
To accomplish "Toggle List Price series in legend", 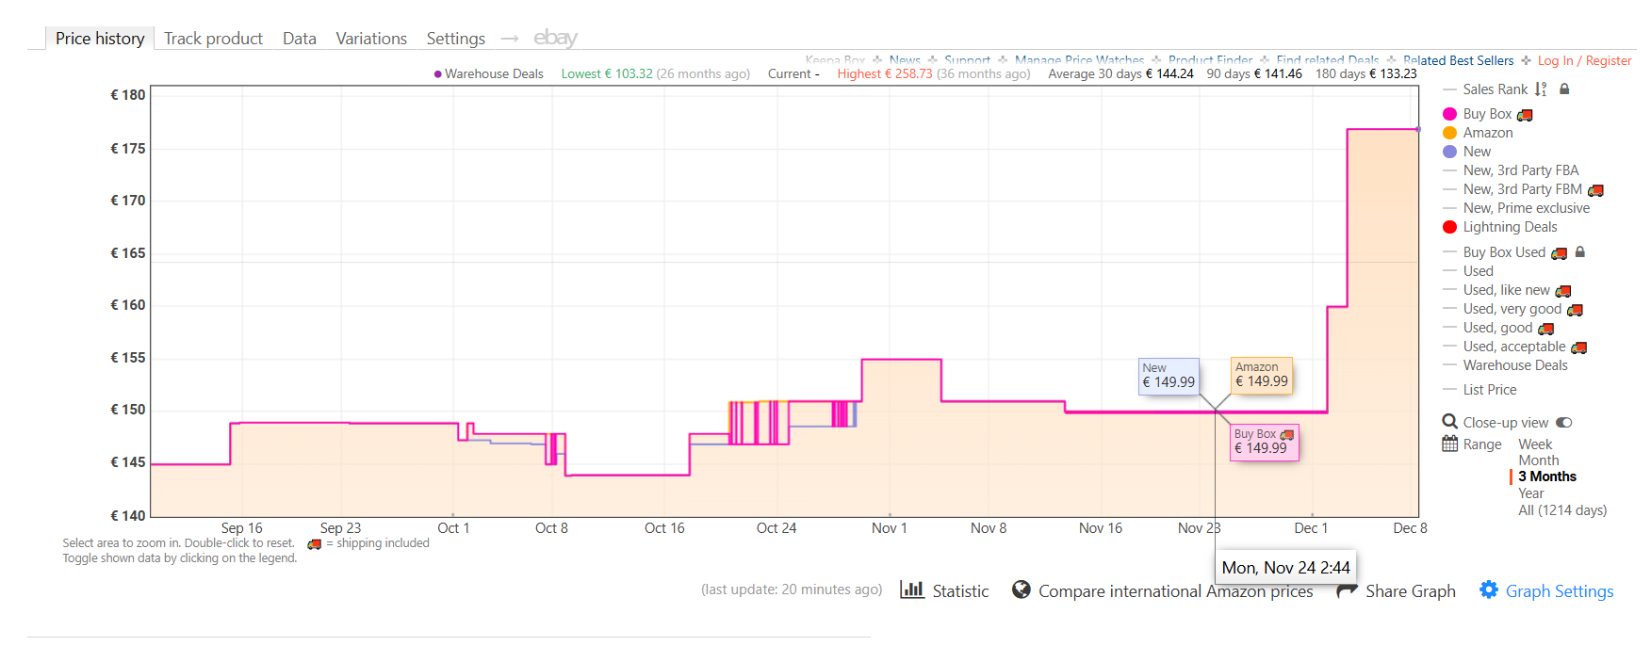I will tap(1490, 390).
